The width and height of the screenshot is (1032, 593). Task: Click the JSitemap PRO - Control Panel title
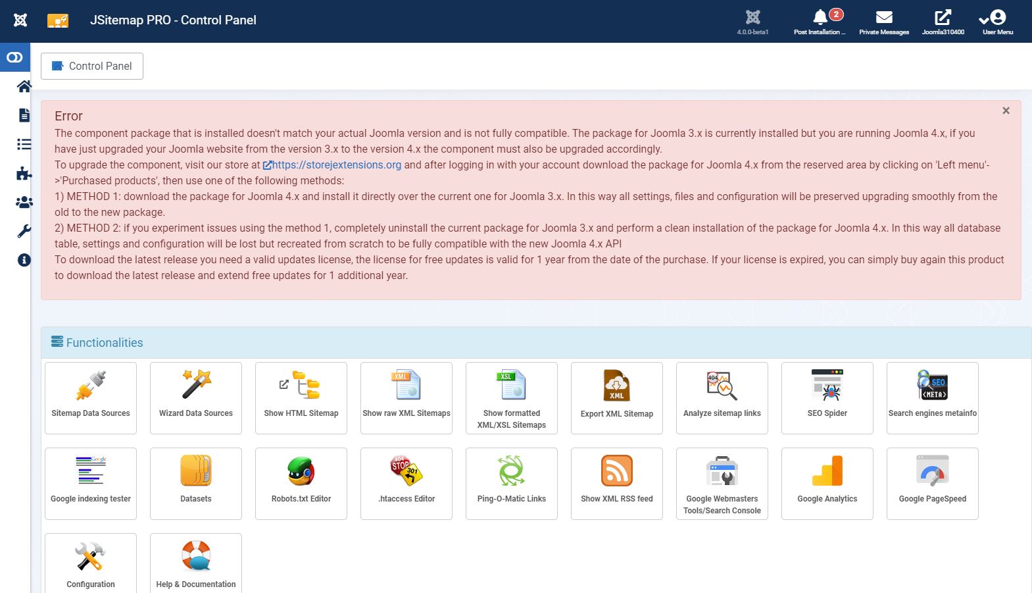[x=173, y=20]
